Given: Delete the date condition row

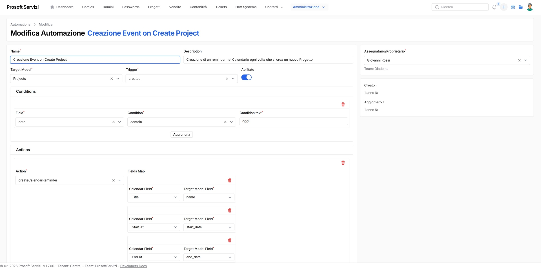Looking at the screenshot, I should pyautogui.click(x=343, y=104).
